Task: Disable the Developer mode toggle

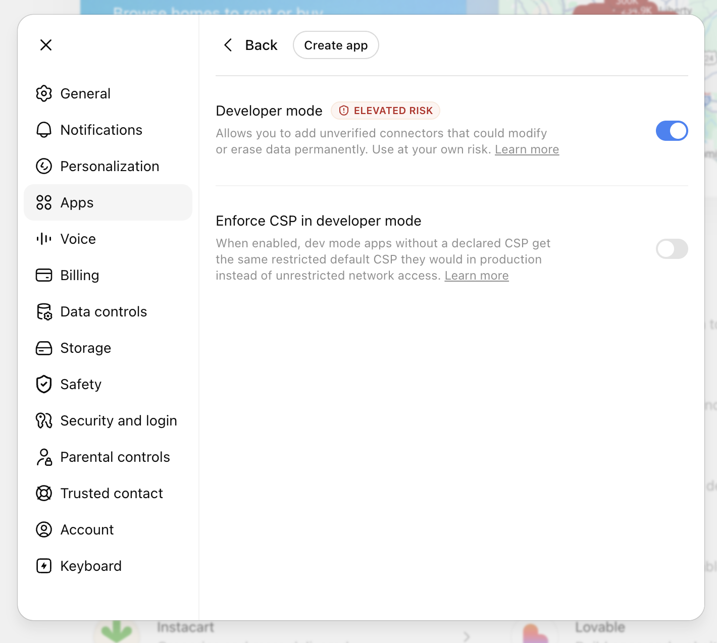Action: (672, 131)
